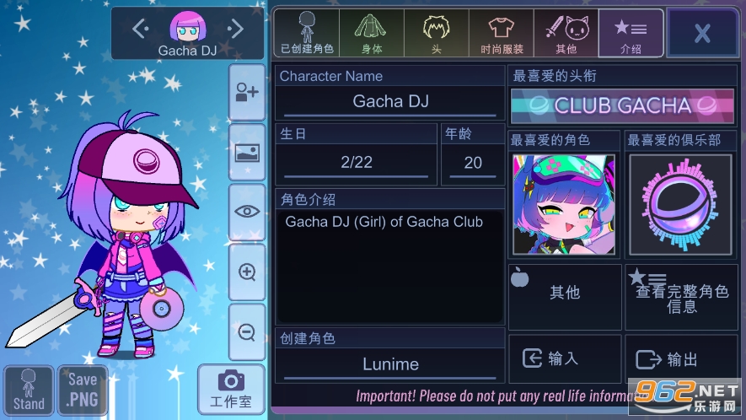Select the 其他 sword and cat tab
The height and width of the screenshot is (420, 746).
566,34
